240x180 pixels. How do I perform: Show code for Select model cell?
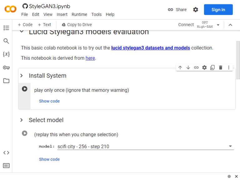coord(49,159)
